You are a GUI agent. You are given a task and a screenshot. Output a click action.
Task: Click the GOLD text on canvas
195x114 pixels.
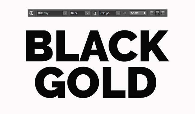point(95,82)
